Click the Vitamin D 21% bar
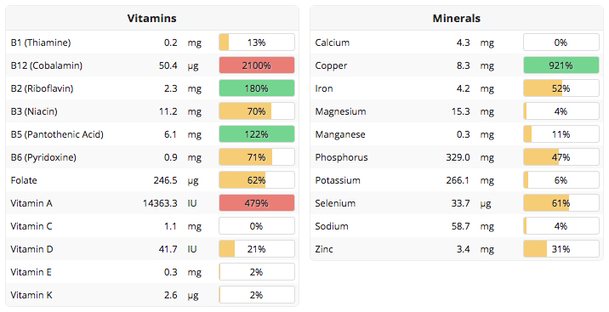The image size is (609, 312). tap(257, 249)
